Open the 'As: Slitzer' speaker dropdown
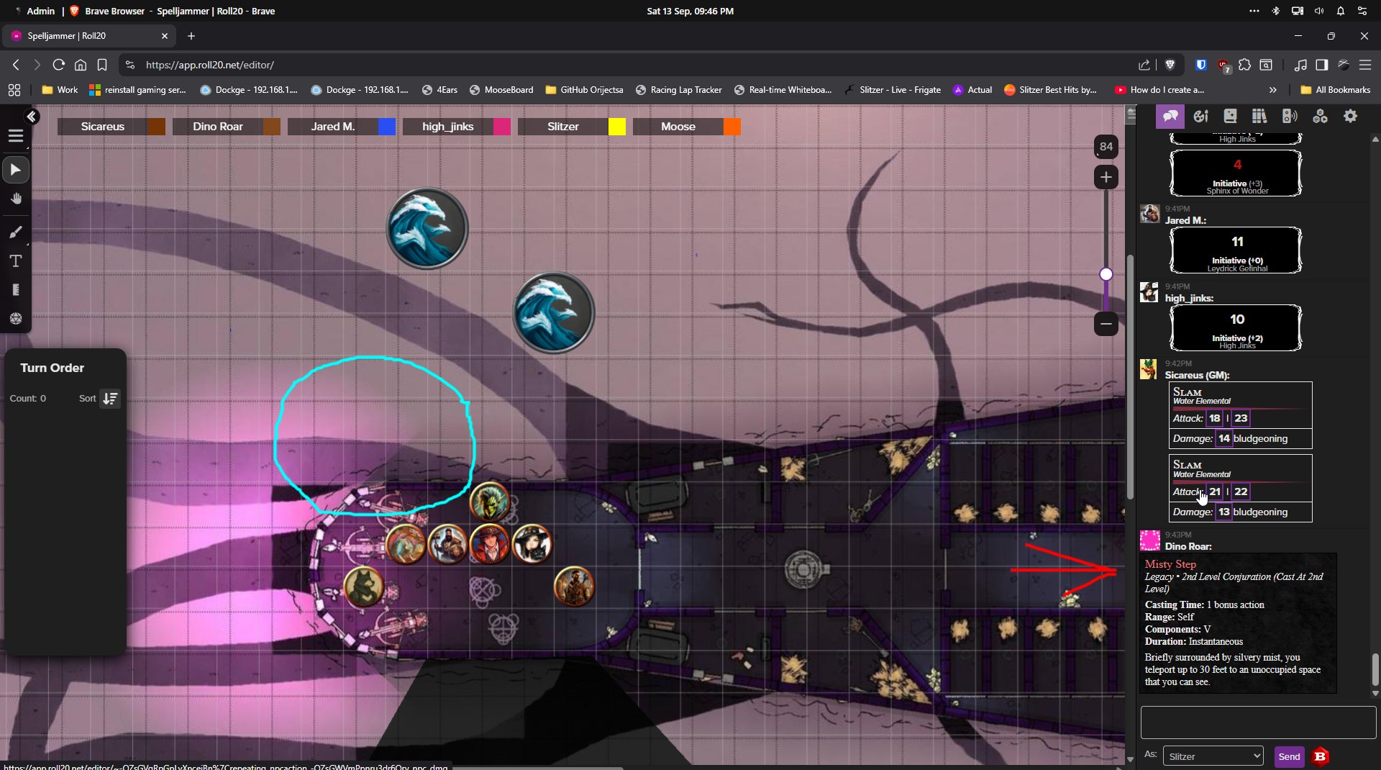Viewport: 1381px width, 770px height. pos(1213,756)
